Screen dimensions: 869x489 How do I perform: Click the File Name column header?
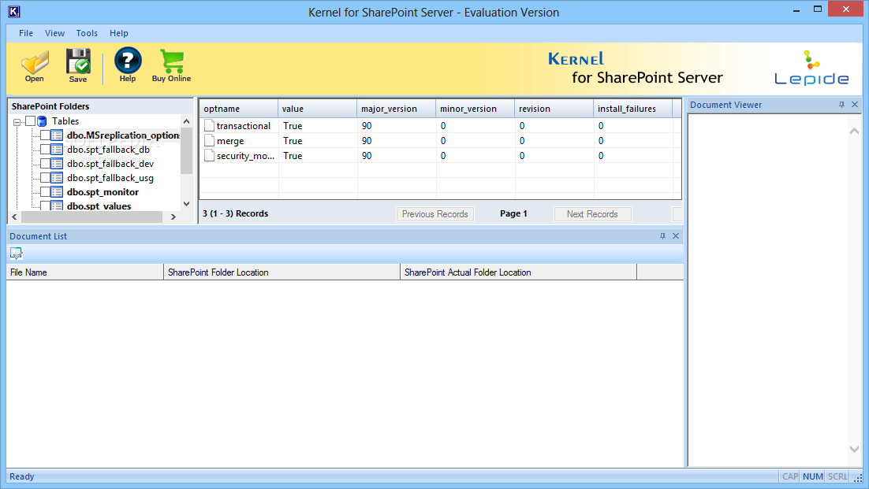click(85, 272)
